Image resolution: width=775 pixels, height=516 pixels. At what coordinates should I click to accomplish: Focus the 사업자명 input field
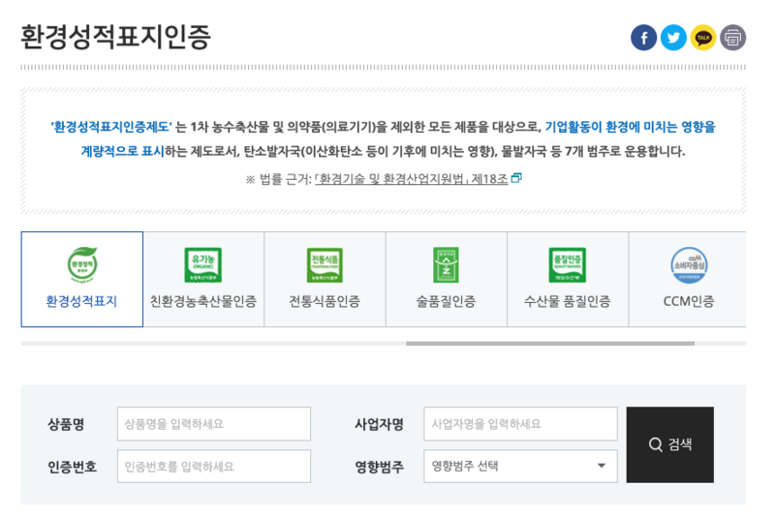[519, 424]
